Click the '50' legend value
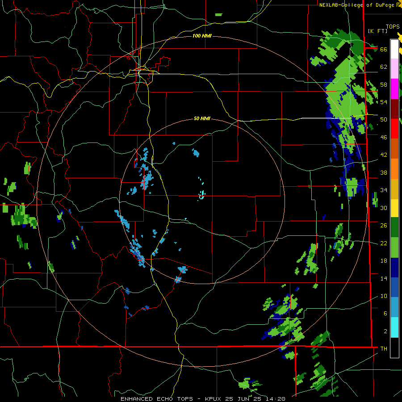The width and height of the screenshot is (402, 402). click(x=384, y=120)
